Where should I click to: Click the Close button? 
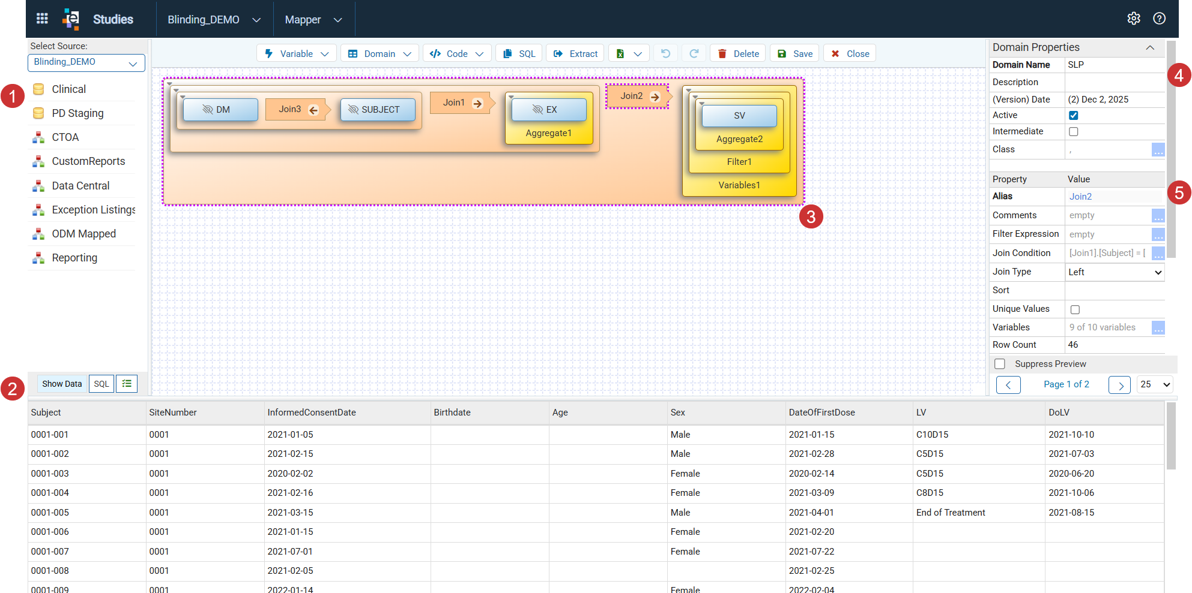[x=850, y=53]
